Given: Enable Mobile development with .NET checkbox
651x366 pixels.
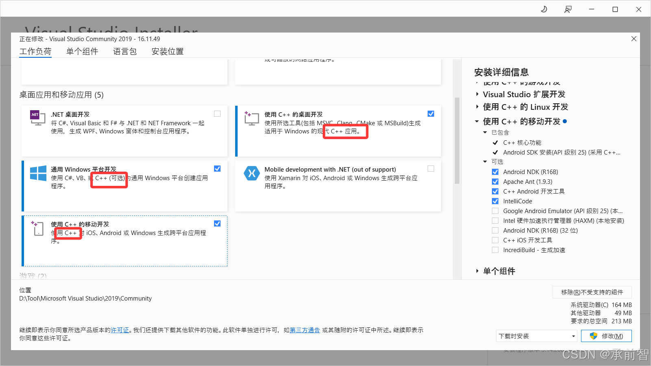Looking at the screenshot, I should pyautogui.click(x=431, y=169).
